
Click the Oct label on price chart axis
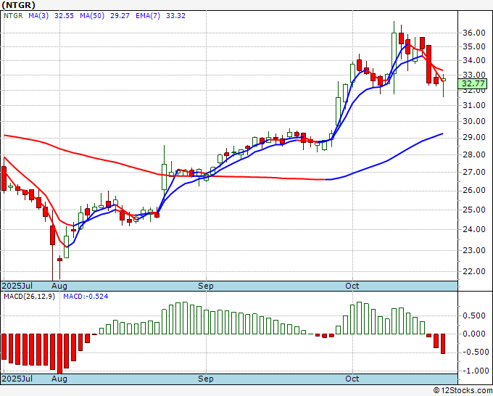coord(352,286)
